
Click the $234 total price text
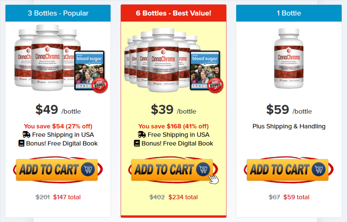pos(183,197)
